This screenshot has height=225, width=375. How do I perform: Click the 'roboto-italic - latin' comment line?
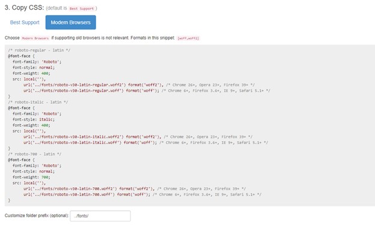pyautogui.click(x=38, y=102)
